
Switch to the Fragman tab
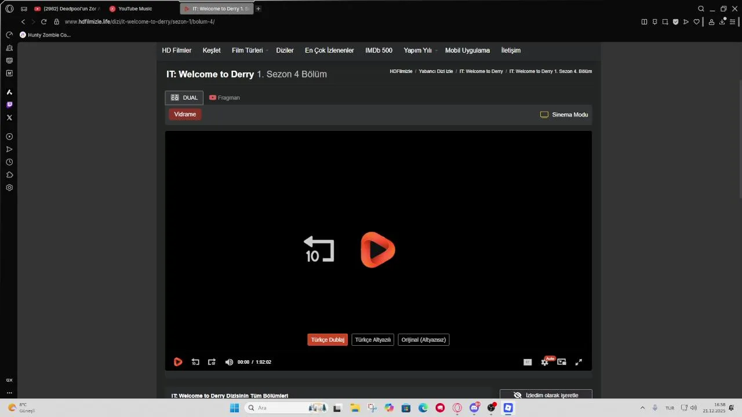tap(224, 97)
